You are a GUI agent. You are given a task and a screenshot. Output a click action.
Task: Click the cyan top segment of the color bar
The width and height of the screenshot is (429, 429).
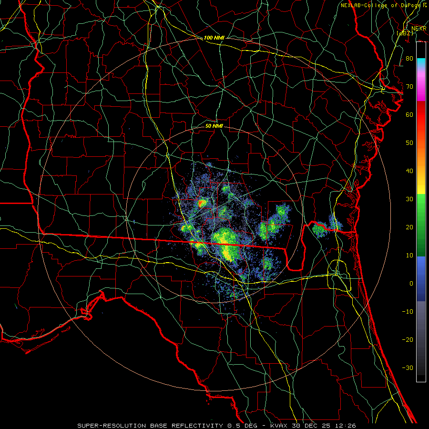click(421, 63)
